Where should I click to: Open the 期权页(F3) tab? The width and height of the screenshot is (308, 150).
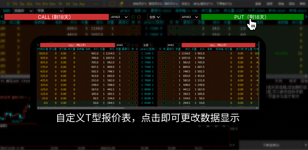[x=171, y=4]
